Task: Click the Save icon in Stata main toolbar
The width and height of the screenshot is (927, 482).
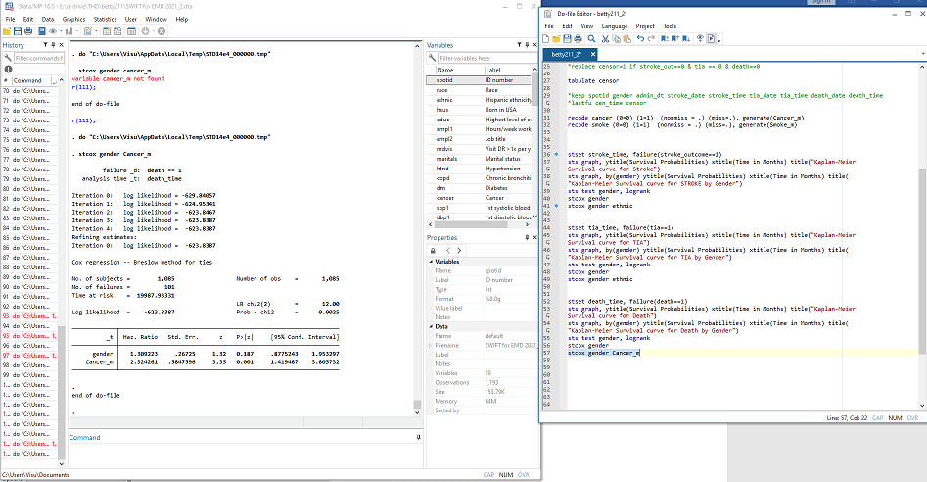Action: [19, 31]
